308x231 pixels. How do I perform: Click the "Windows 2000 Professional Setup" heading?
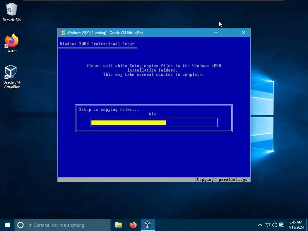(97, 44)
